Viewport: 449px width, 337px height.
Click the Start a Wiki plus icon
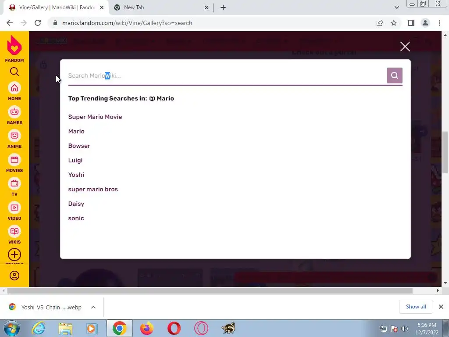(x=14, y=255)
